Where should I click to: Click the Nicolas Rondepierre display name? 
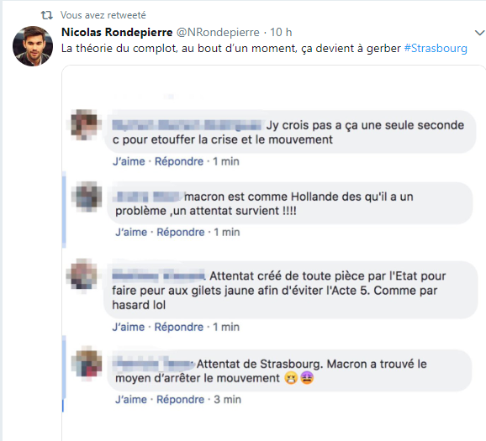tap(117, 32)
